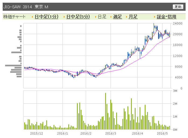Select the 日足 daily chart tab
188x138 pixels.
[102, 17]
